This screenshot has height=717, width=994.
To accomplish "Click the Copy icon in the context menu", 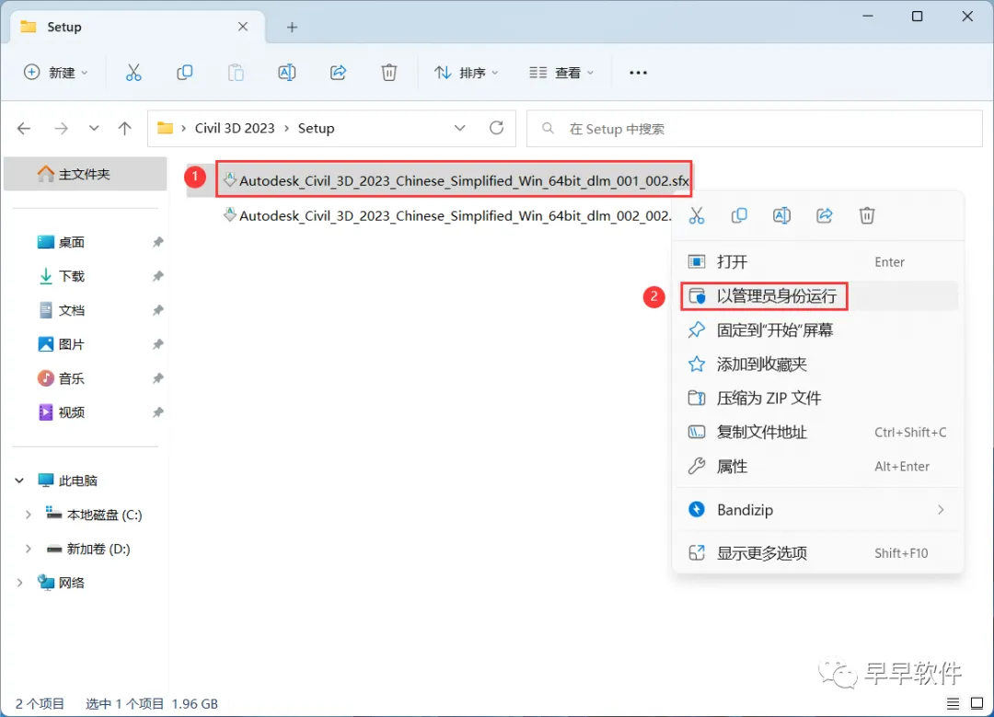I will point(739,215).
